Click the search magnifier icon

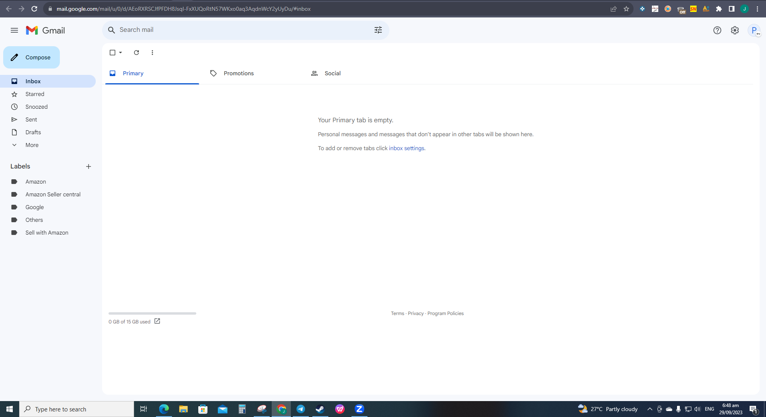tap(112, 30)
